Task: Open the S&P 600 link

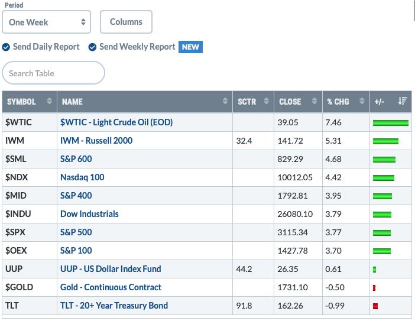Action: tap(76, 159)
